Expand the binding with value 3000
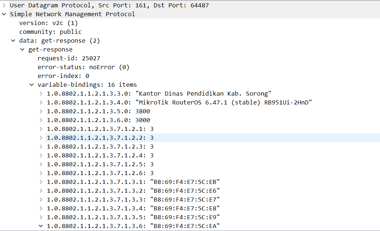 click(x=41, y=120)
